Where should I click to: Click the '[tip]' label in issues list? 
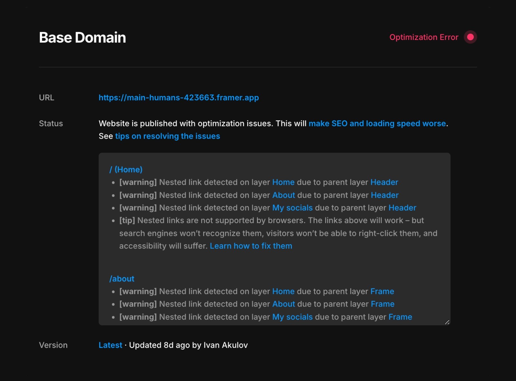pyautogui.click(x=127, y=220)
